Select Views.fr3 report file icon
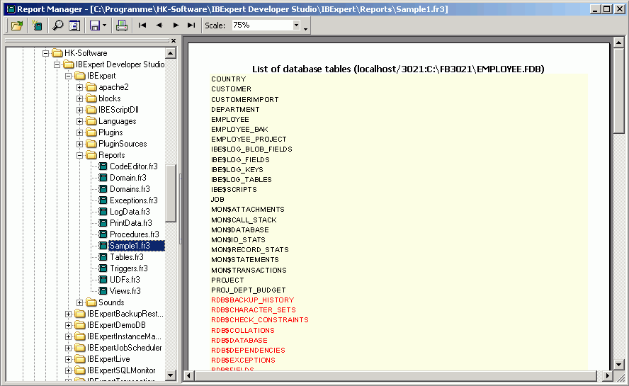Viewport: 629px width, 386px height. coord(103,291)
